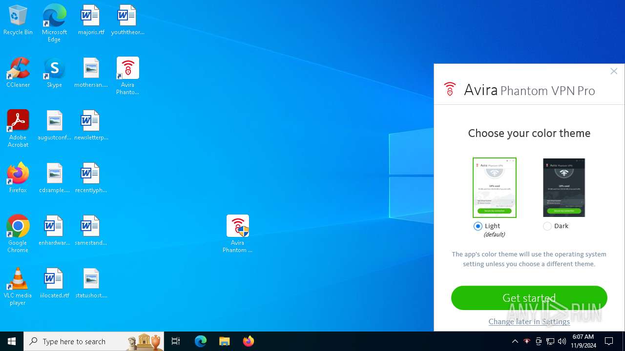Open network status tray icon
The image size is (625, 351).
click(x=550, y=341)
